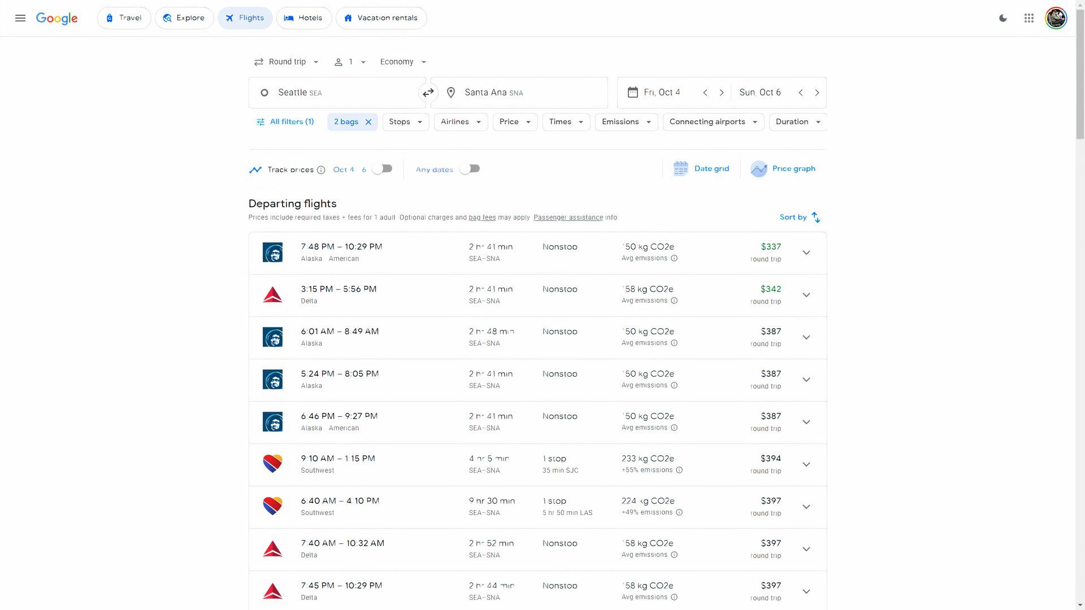This screenshot has height=610, width=1085.
Task: Open the Price graph view
Action: (x=783, y=169)
